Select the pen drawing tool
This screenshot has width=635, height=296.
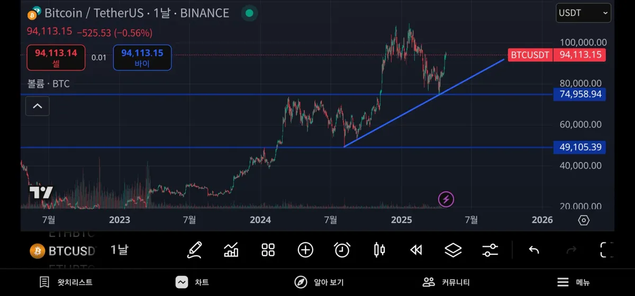195,250
